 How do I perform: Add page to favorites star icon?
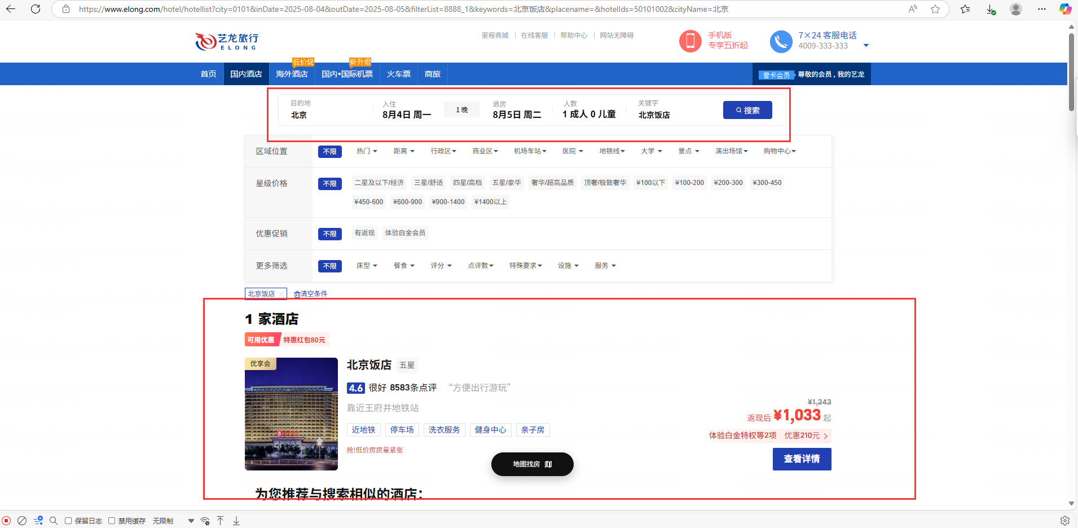[935, 9]
